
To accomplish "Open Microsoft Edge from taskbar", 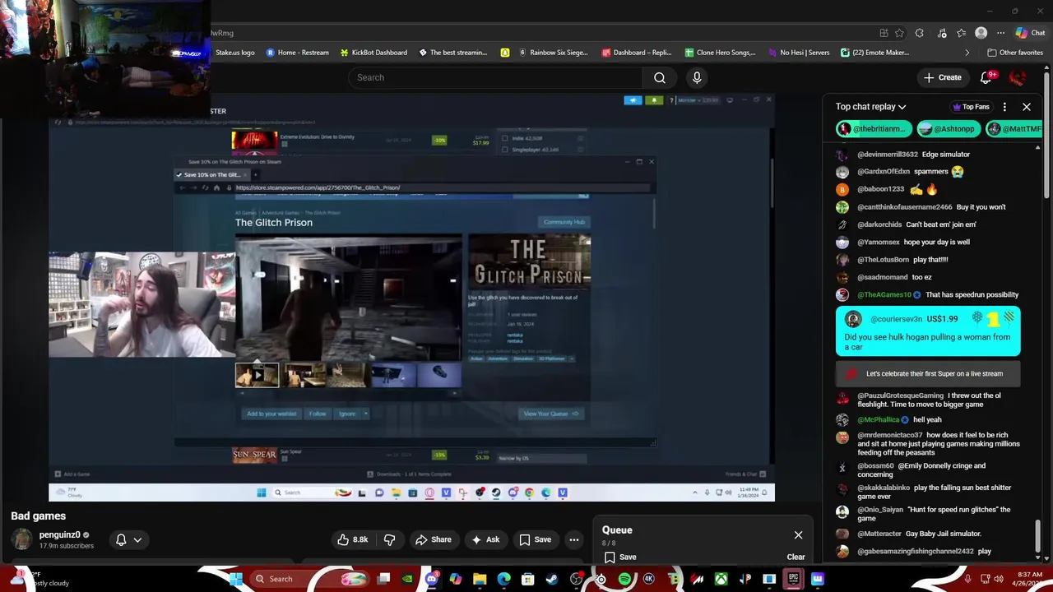I will [503, 579].
